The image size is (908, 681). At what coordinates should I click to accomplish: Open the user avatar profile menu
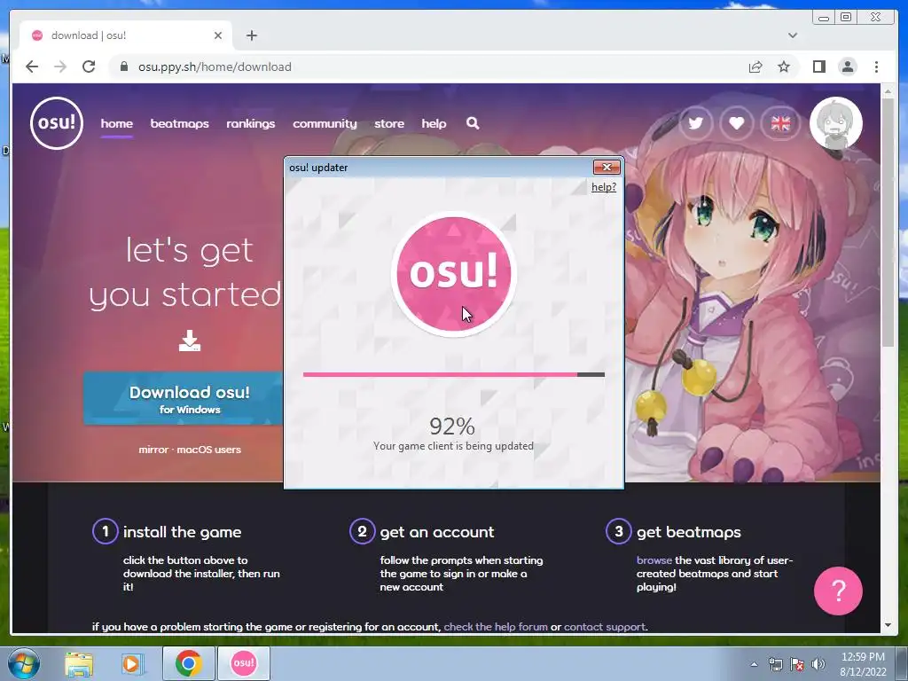coord(835,122)
